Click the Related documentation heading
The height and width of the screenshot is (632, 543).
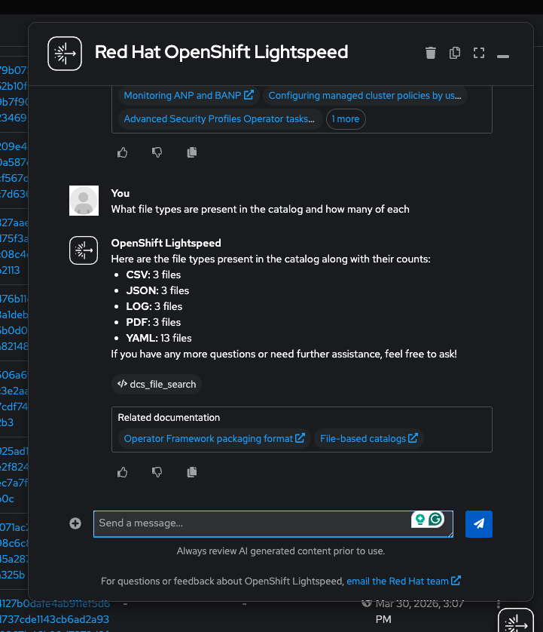pyautogui.click(x=169, y=418)
